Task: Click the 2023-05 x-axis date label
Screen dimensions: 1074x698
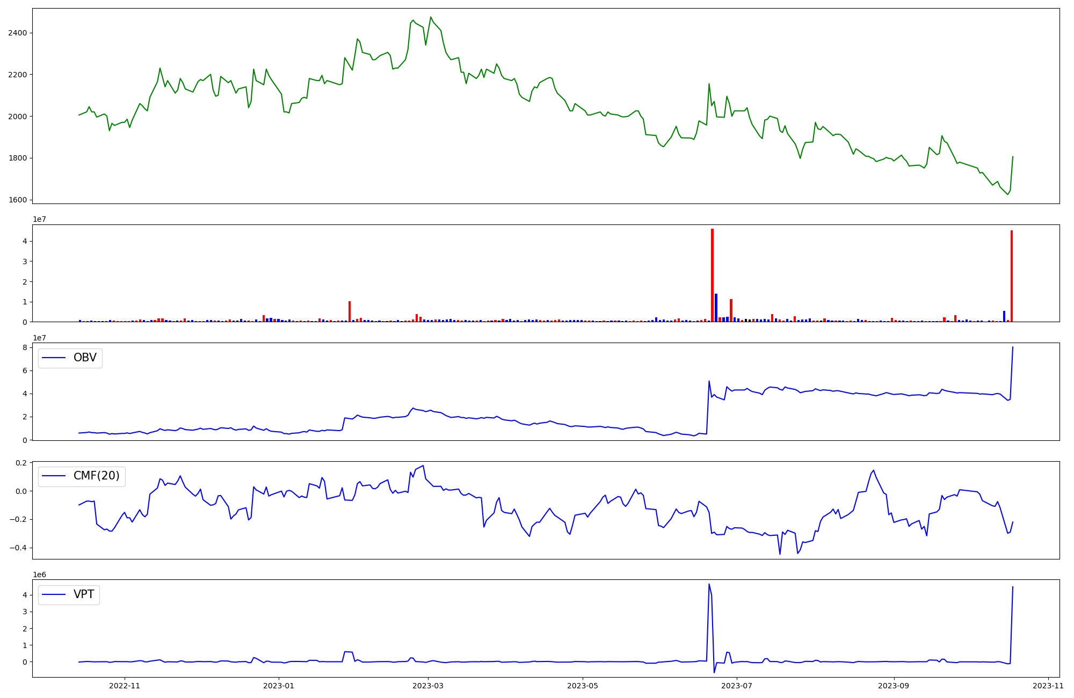Action: [x=583, y=685]
